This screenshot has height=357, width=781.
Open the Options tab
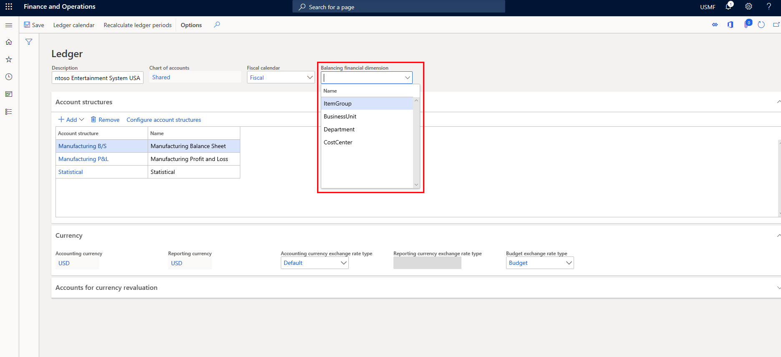(191, 25)
